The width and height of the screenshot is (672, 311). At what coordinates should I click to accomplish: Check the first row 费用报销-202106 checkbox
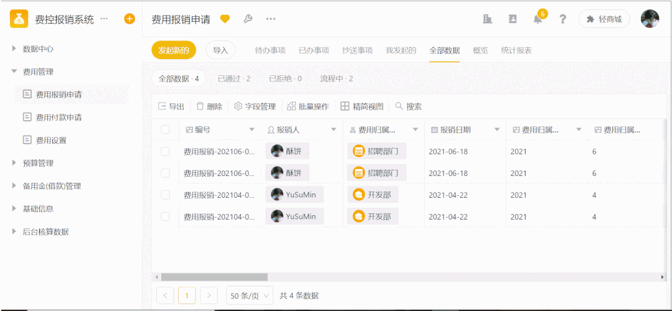click(x=166, y=151)
